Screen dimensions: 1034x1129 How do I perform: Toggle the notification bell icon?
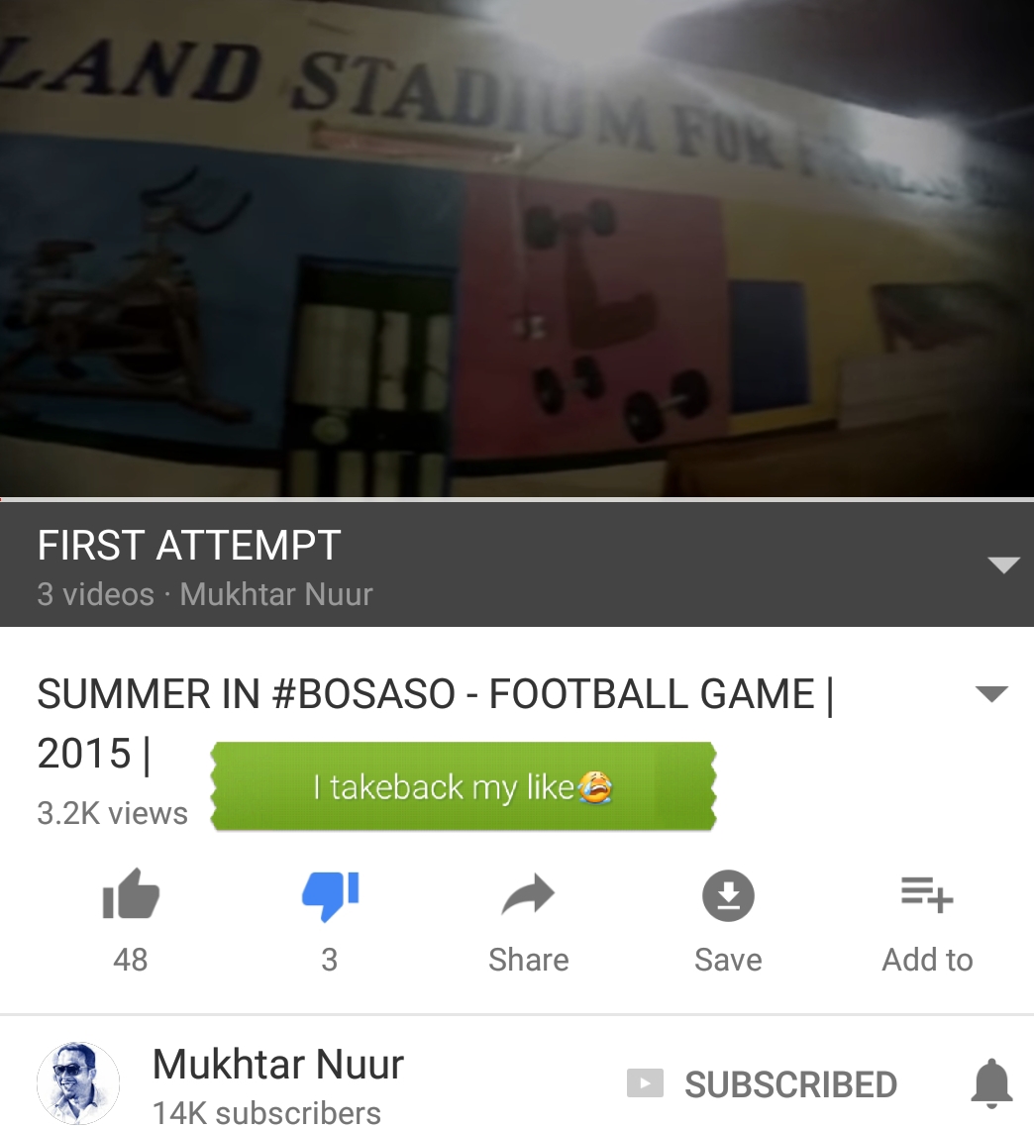point(992,1082)
